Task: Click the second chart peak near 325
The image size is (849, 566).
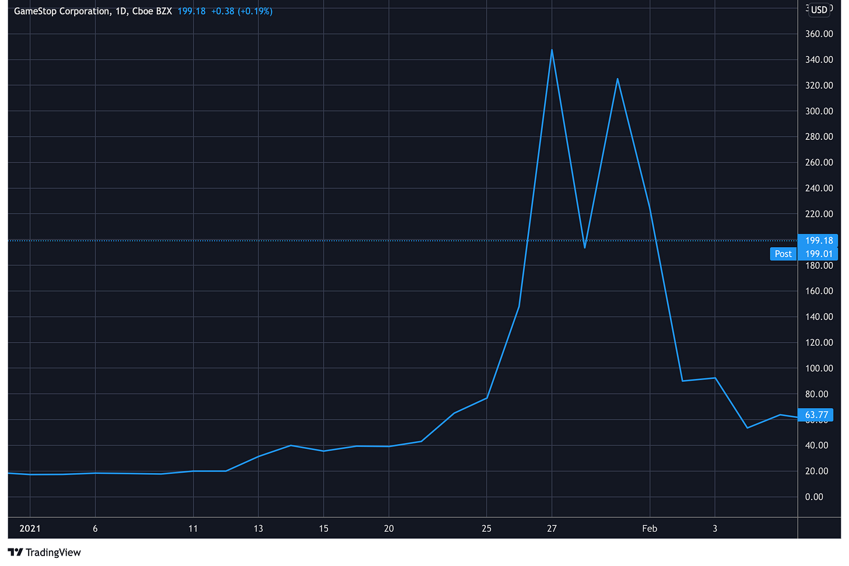Action: click(617, 79)
